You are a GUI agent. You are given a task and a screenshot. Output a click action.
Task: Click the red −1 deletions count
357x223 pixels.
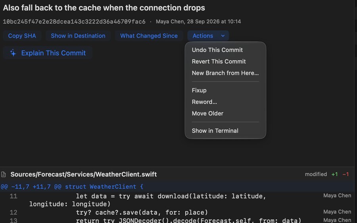tap(345, 175)
